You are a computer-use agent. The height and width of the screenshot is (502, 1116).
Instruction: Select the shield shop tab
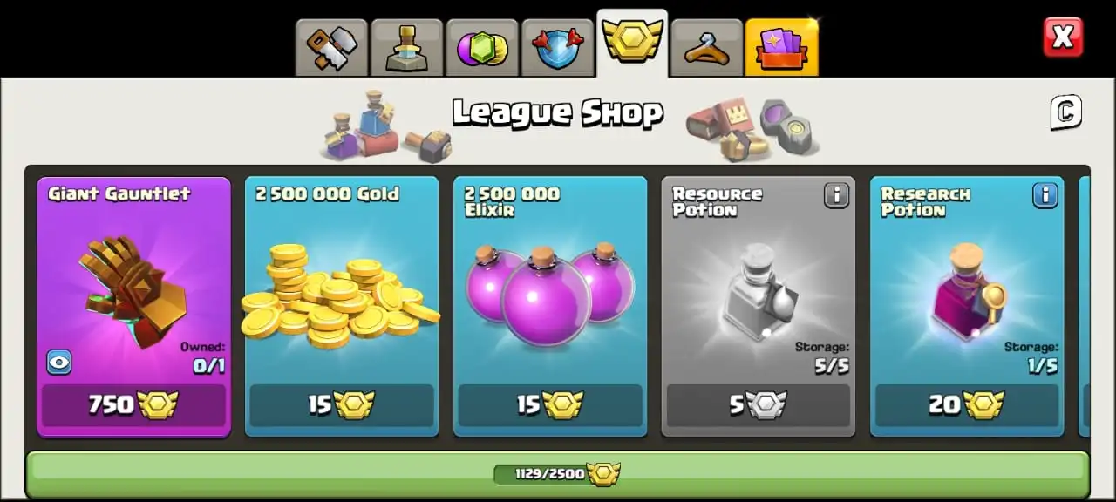pos(557,48)
